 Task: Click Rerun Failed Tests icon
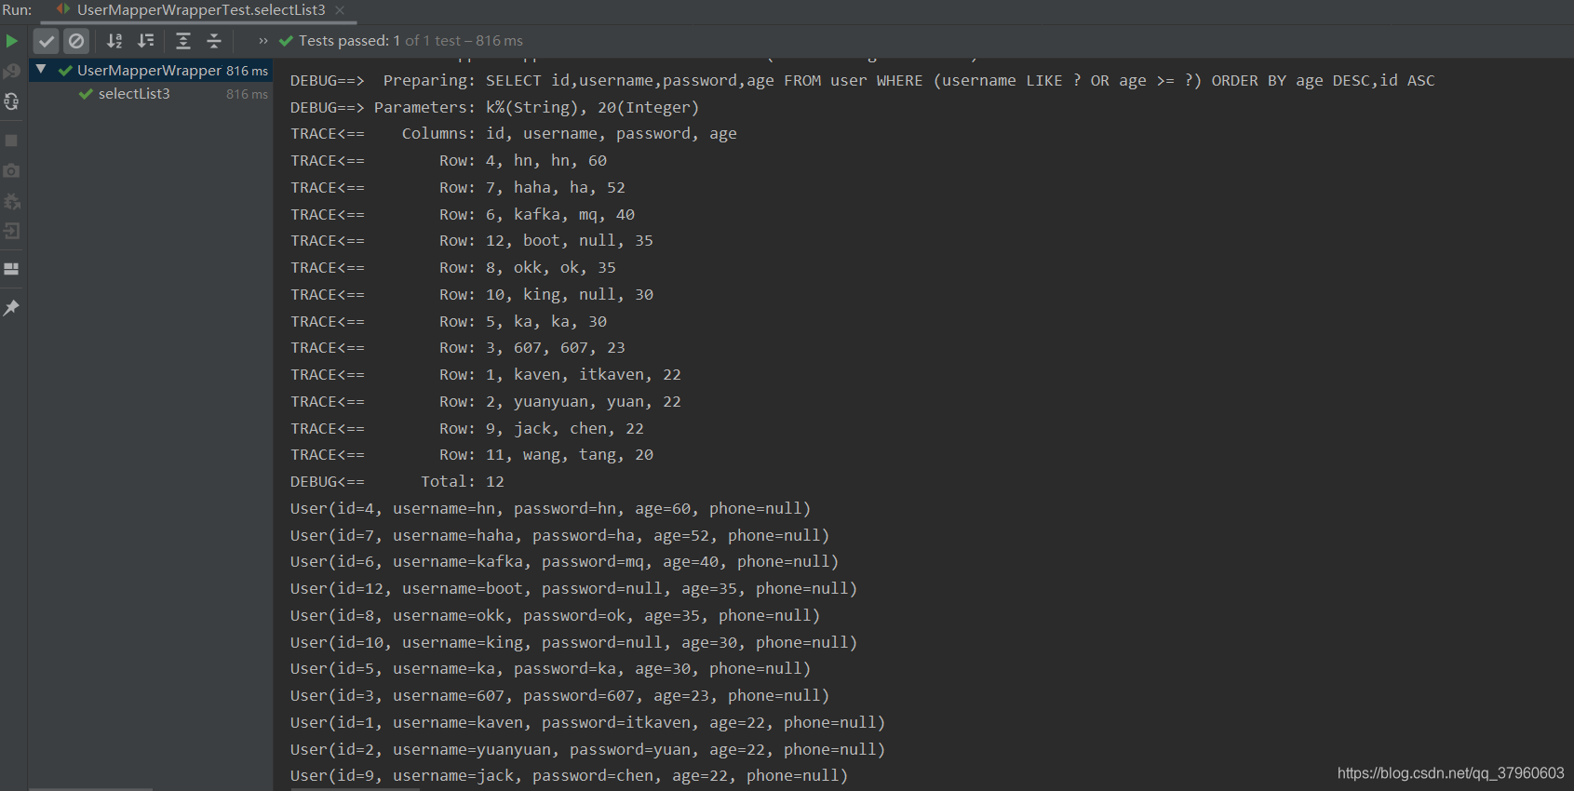[12, 72]
